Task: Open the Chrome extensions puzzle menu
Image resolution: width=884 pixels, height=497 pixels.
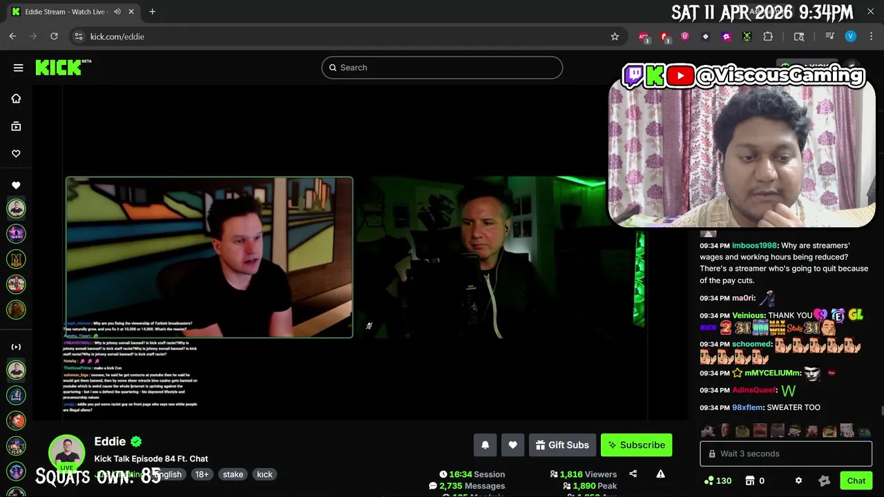Action: coord(768,37)
